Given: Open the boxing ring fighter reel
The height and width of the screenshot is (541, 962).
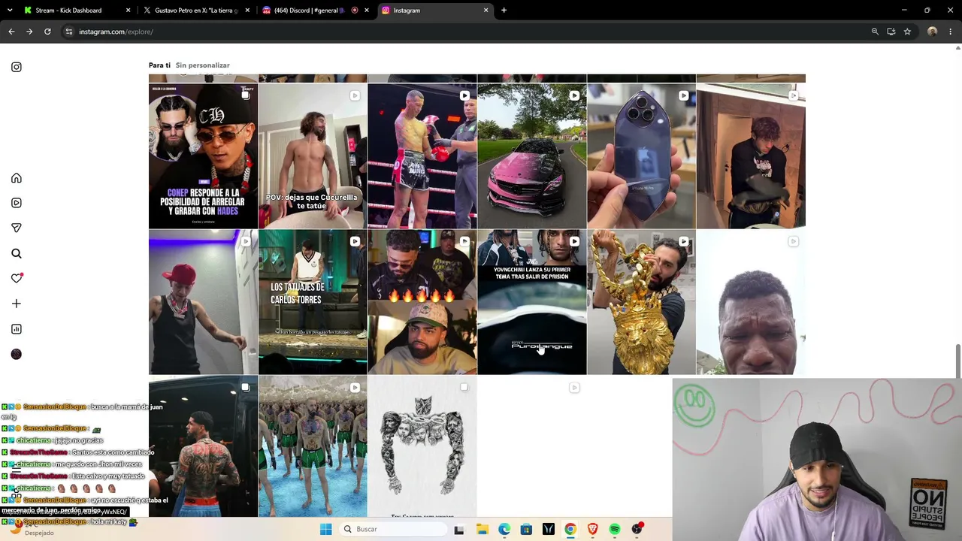Looking at the screenshot, I should 422,156.
